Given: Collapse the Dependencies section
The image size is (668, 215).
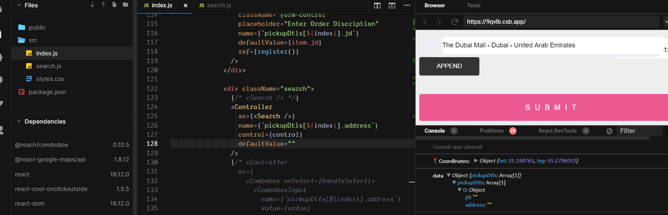Looking at the screenshot, I should [19, 121].
